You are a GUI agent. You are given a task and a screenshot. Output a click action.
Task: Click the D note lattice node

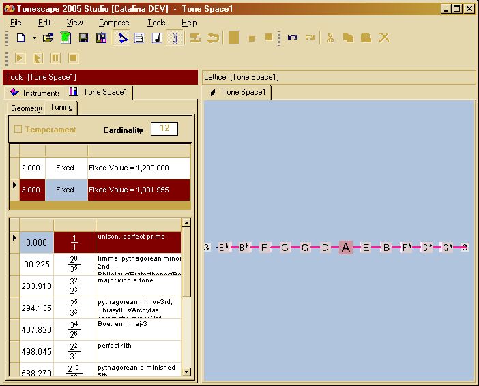325,248
